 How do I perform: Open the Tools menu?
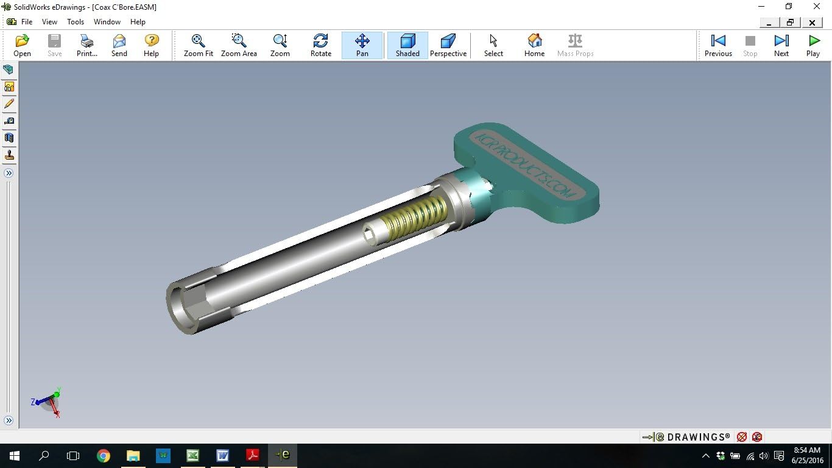click(76, 21)
